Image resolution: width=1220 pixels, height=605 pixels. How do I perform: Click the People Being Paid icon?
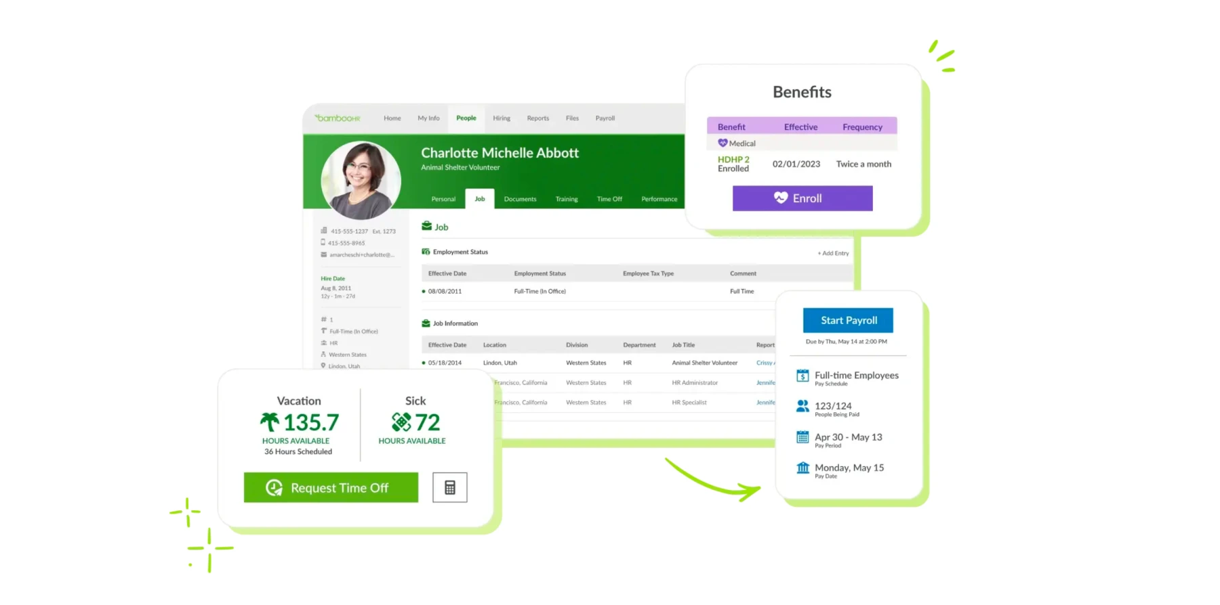802,406
